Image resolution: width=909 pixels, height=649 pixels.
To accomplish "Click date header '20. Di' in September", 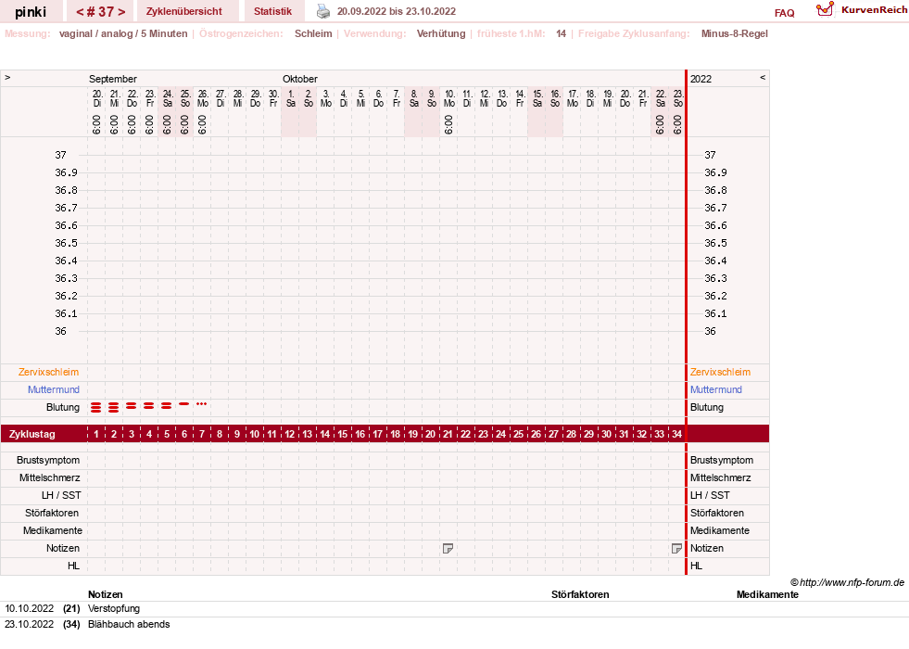I will (x=96, y=98).
